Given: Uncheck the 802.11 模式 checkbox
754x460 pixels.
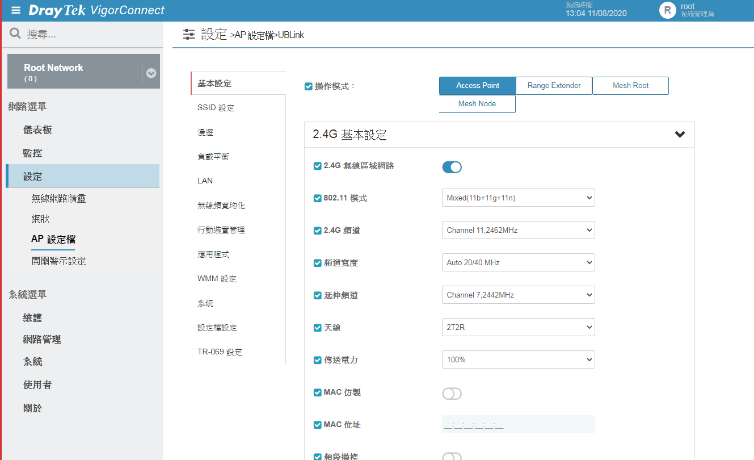Looking at the screenshot, I should [x=318, y=198].
